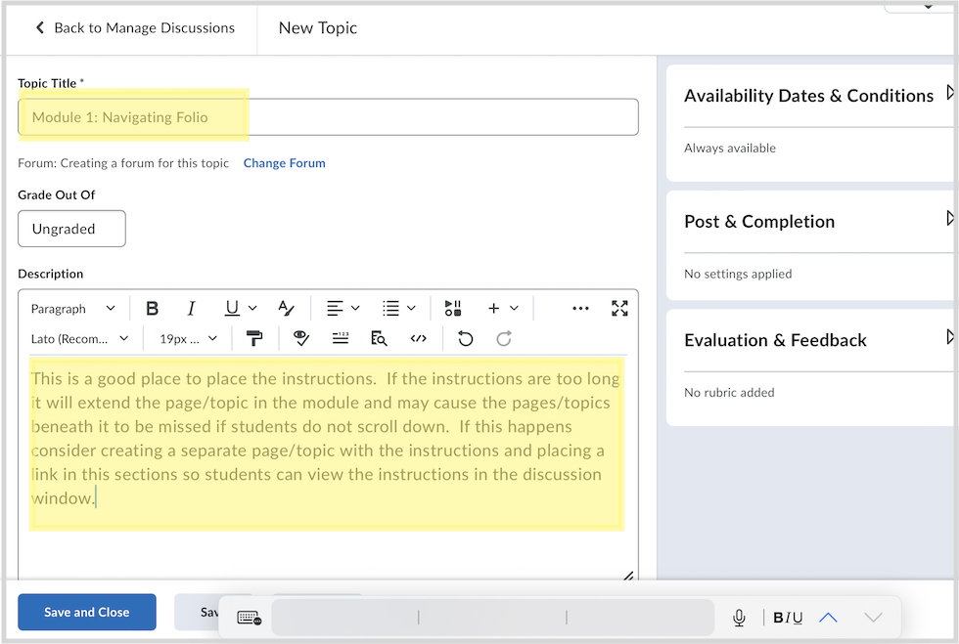The height and width of the screenshot is (644, 959).
Task: Click the Insert Stuff media icon
Action: [x=452, y=309]
